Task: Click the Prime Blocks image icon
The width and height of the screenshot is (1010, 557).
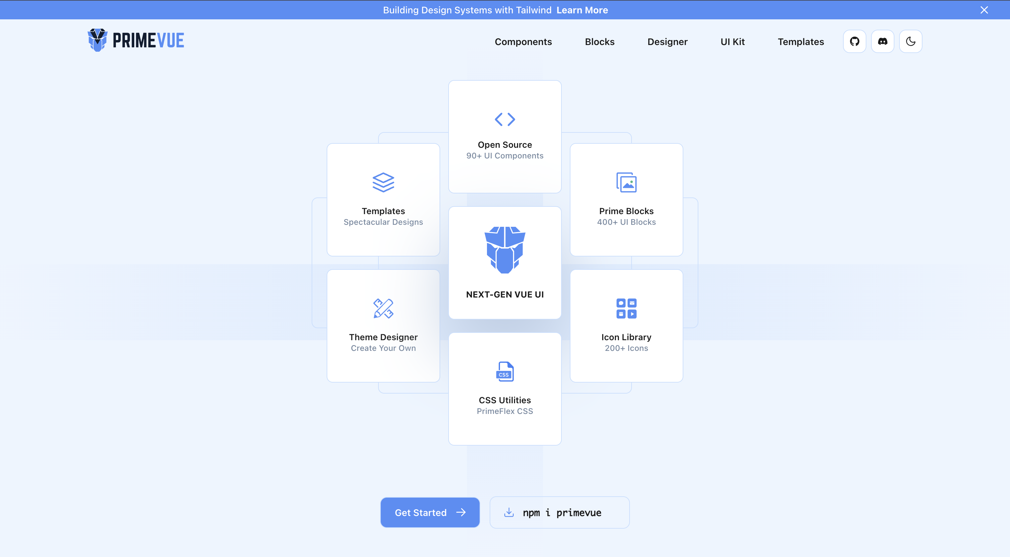Action: pos(626,182)
